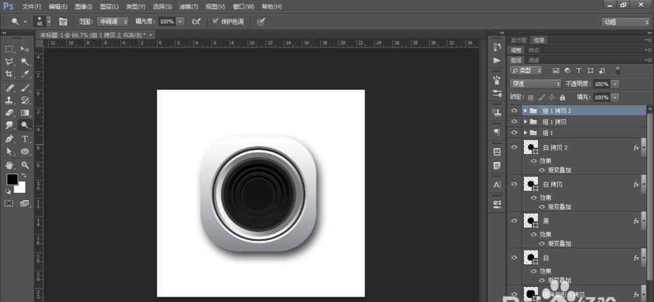Click the foreground color swatch
The width and height of the screenshot is (654, 302).
[x=12, y=179]
